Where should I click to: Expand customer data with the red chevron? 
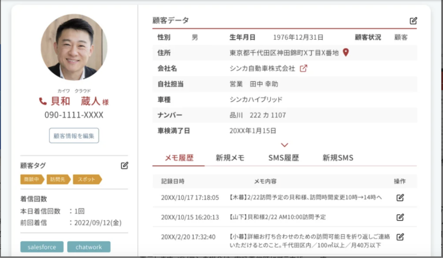tap(284, 145)
